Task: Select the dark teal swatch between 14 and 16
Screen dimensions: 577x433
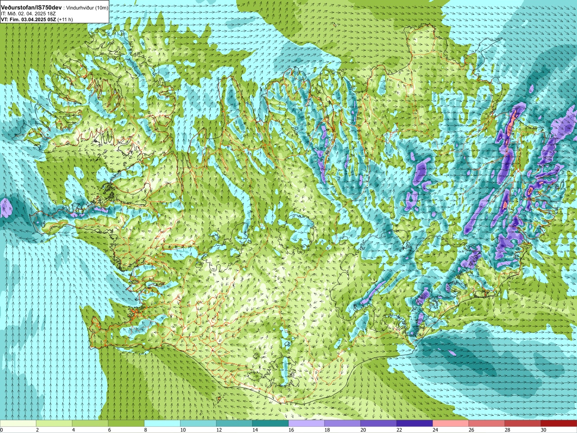Action: [x=270, y=424]
